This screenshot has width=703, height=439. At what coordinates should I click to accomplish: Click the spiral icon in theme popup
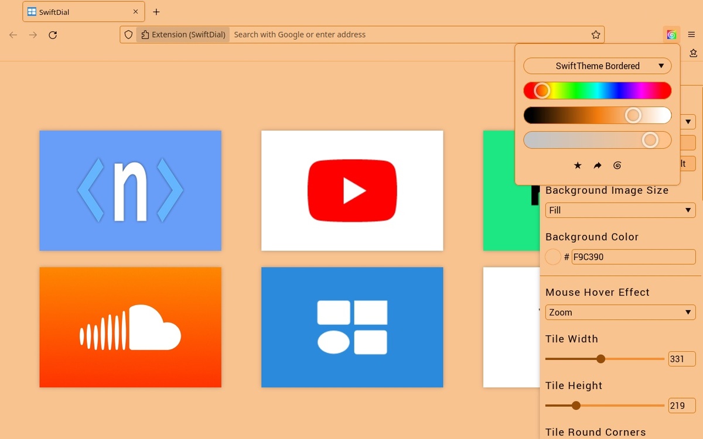617,166
